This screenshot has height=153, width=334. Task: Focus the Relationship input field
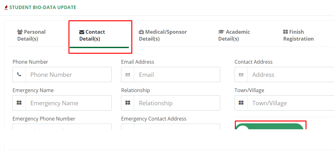177,103
